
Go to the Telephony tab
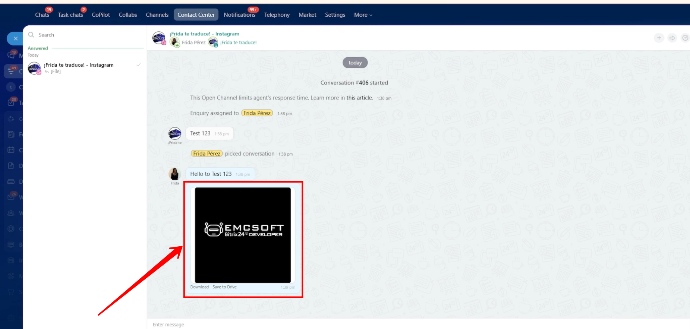pyautogui.click(x=277, y=15)
